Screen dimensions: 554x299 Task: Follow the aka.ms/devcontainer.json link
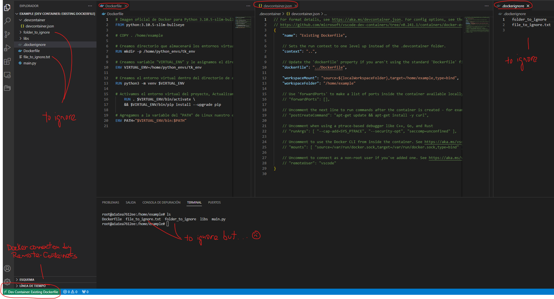(x=366, y=19)
